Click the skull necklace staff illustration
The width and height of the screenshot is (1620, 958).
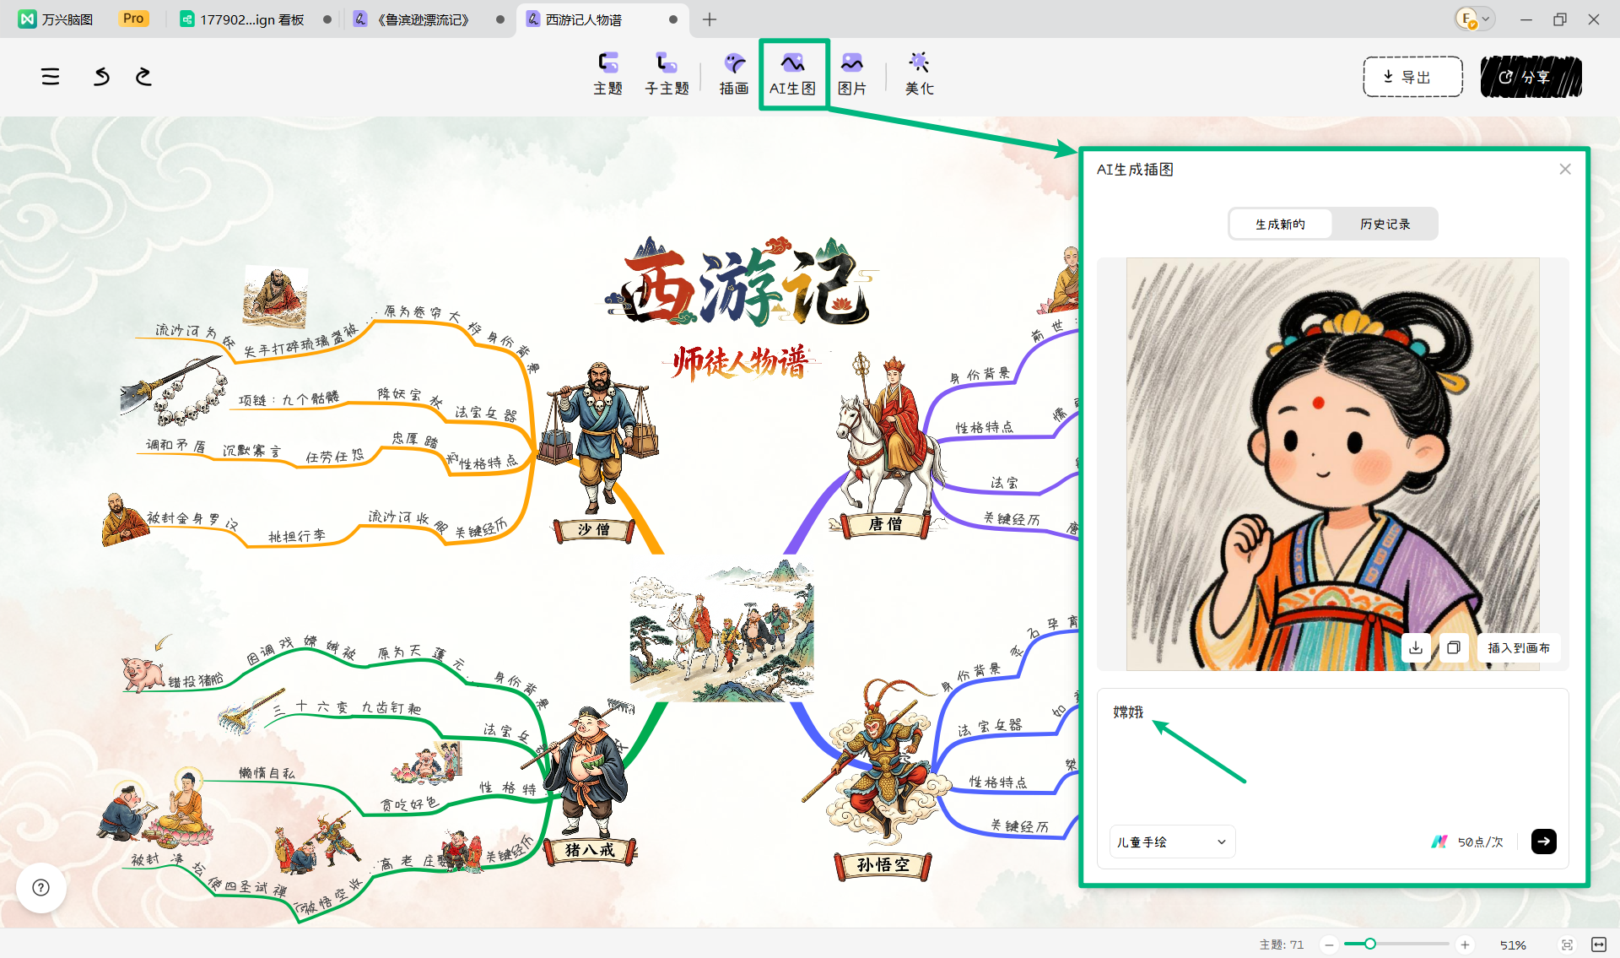coord(174,391)
